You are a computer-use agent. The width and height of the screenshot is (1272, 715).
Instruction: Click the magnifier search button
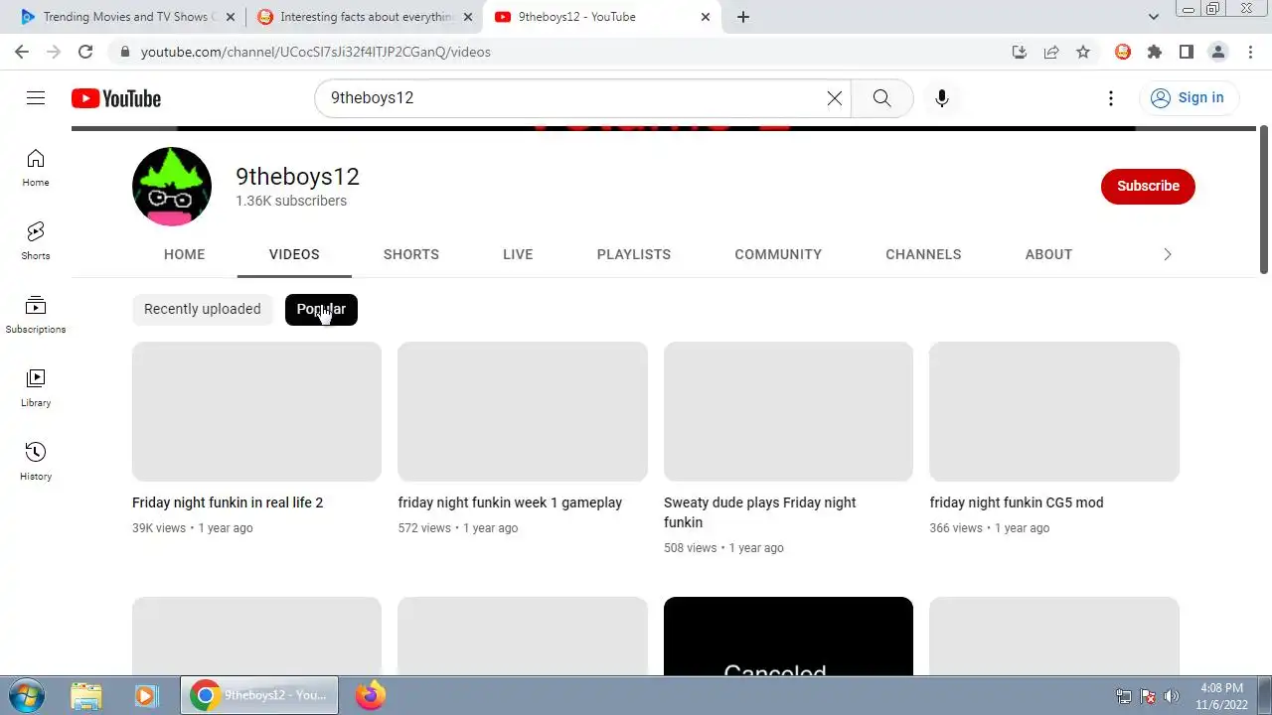(881, 98)
